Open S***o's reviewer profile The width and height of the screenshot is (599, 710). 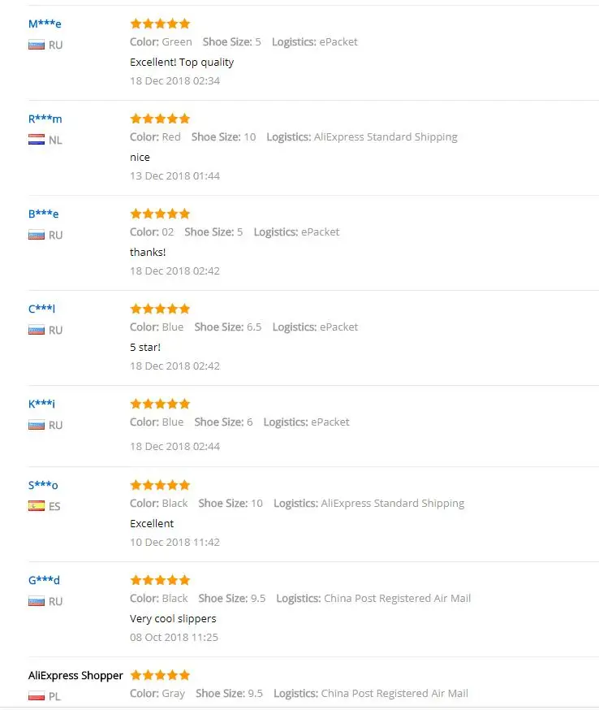[43, 485]
